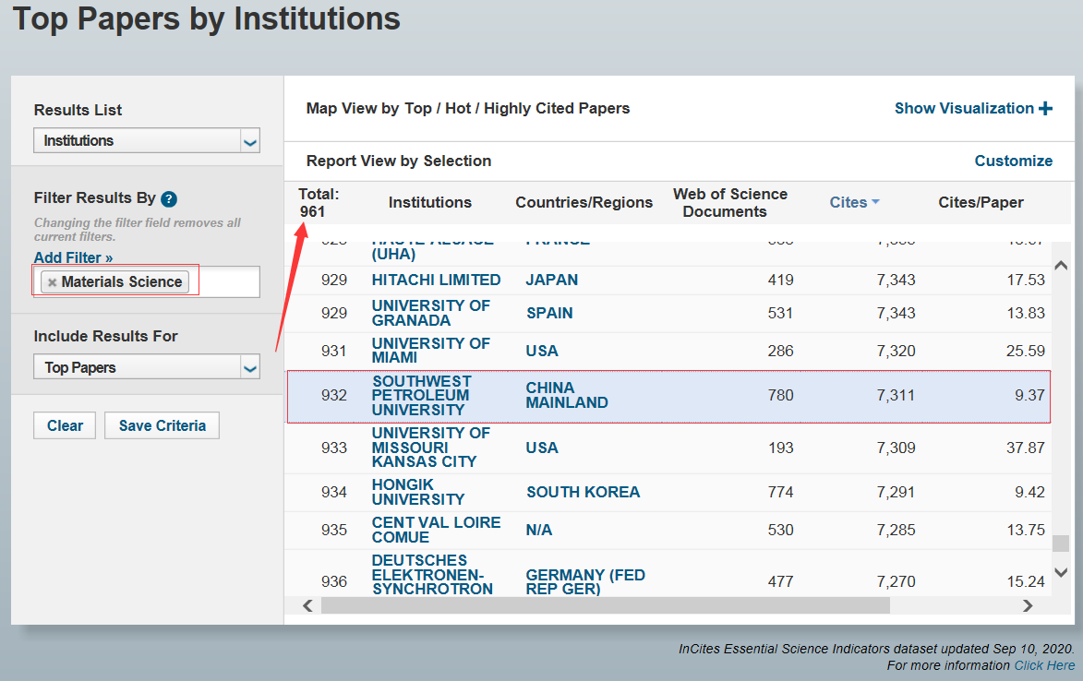Click the plus icon beside Show Visualization
This screenshot has width=1083, height=681.
[1045, 108]
